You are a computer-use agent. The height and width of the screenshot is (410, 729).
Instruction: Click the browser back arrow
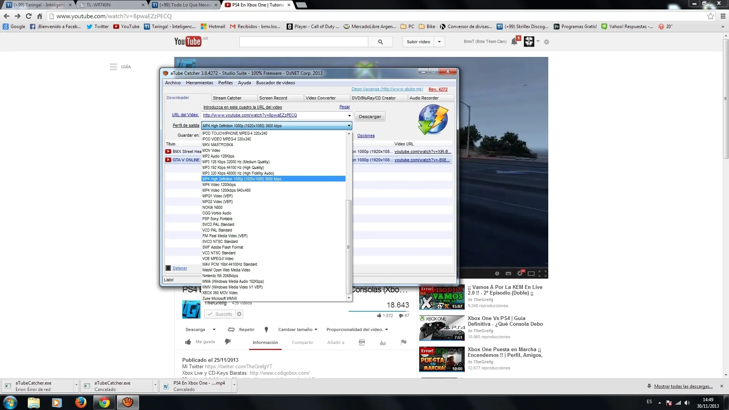pyautogui.click(x=6, y=16)
